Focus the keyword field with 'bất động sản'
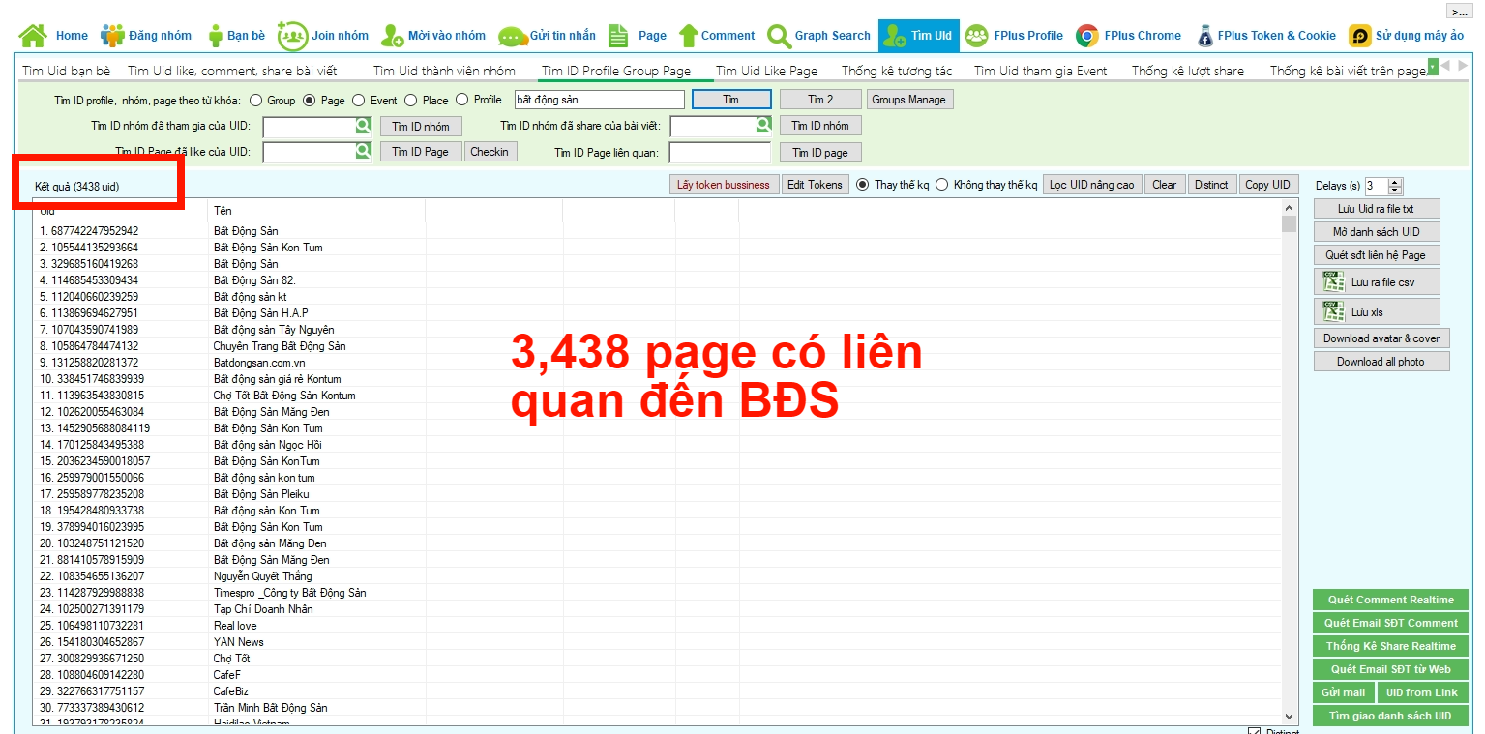Image resolution: width=1485 pixels, height=734 pixels. pyautogui.click(x=599, y=100)
